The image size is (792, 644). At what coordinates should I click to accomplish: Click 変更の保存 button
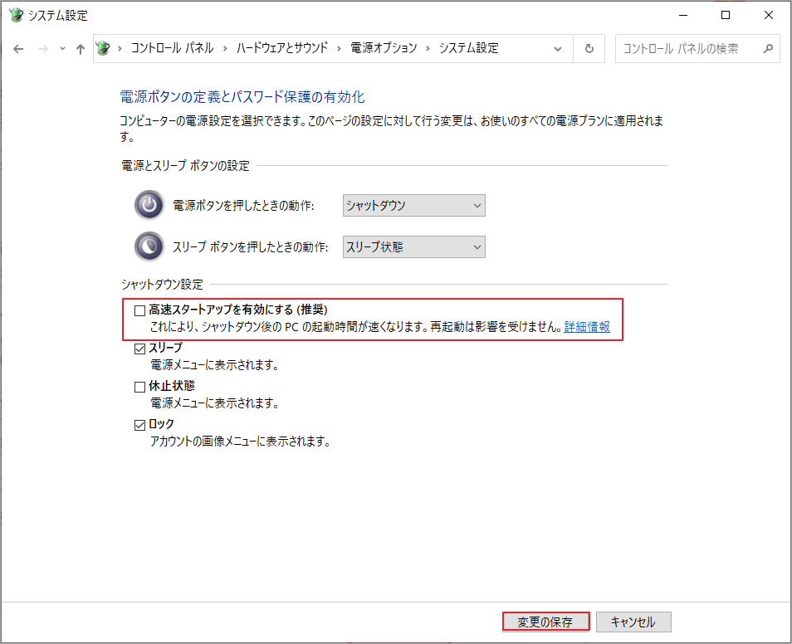coord(545,622)
